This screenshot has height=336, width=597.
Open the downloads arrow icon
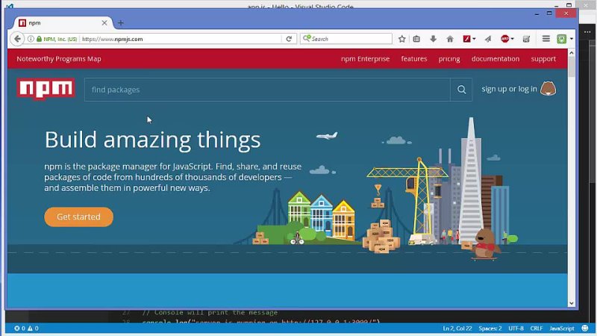(x=433, y=39)
